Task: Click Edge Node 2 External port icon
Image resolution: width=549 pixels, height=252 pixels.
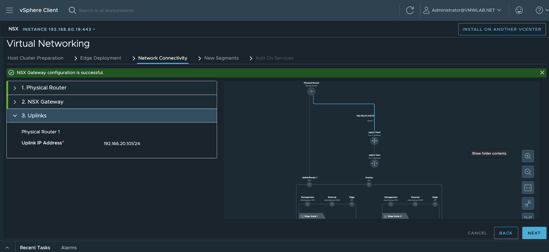Action: tap(415, 204)
